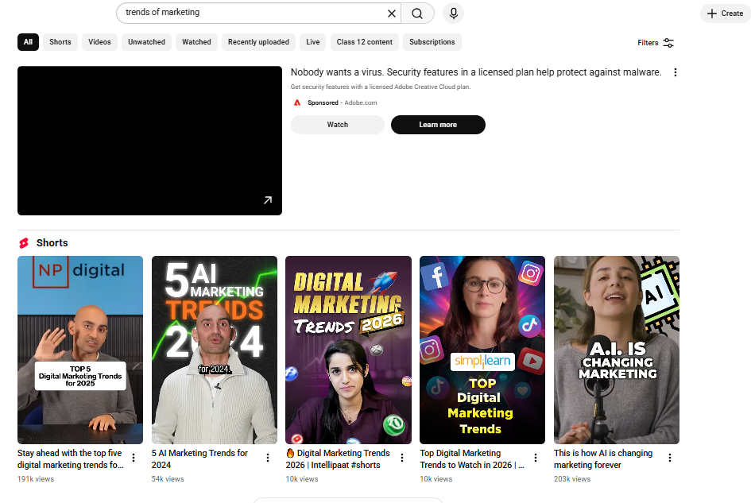
Task: Click title 'Top Digital Marketing Trends to Watch'
Action: [x=472, y=459]
